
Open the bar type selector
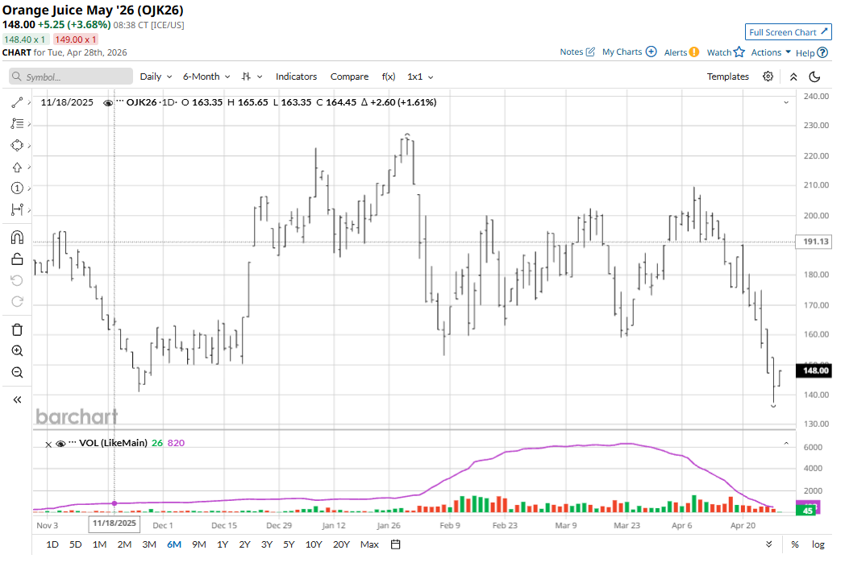point(252,77)
